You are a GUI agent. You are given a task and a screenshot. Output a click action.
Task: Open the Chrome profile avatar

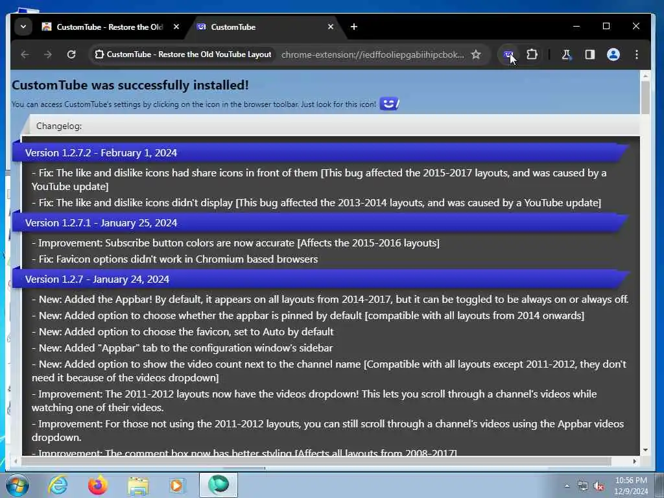(x=613, y=54)
